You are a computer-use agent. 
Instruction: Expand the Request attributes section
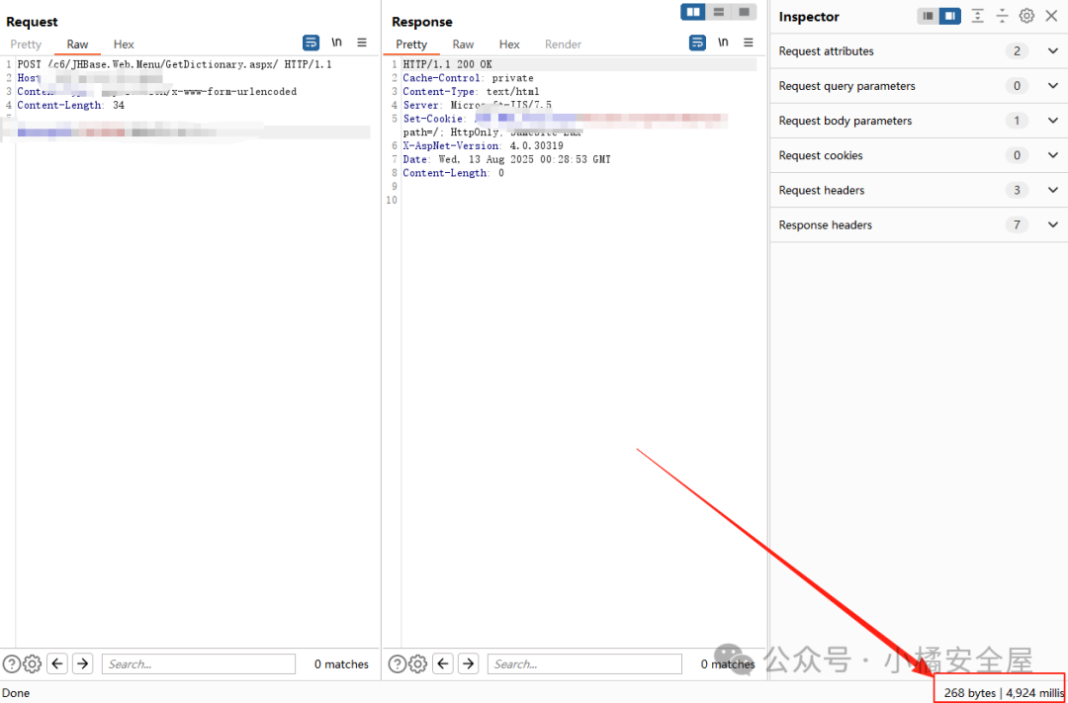1051,51
